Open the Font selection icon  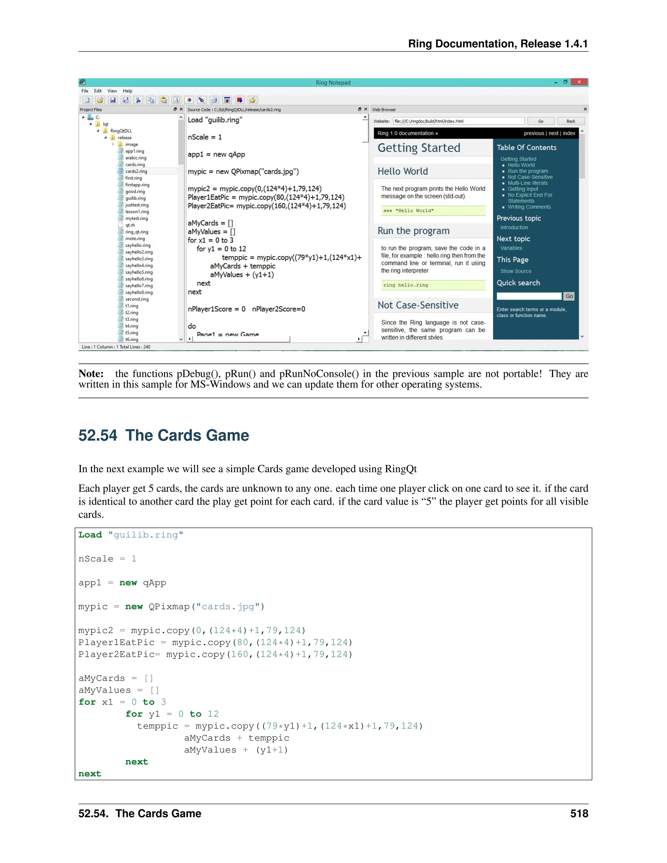coord(176,100)
